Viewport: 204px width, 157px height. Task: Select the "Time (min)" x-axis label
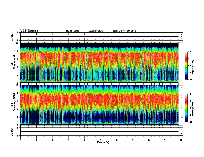[x=103, y=142]
